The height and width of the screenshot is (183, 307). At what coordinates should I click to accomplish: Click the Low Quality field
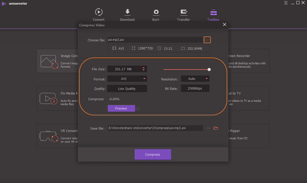click(x=127, y=89)
